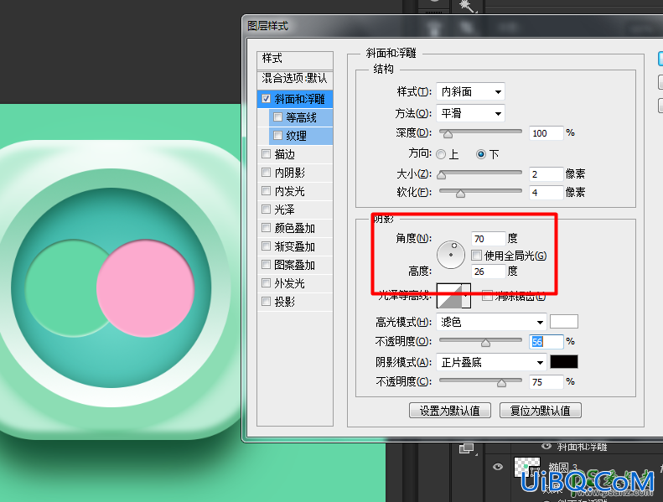Open the black shadow color swatch
The height and width of the screenshot is (502, 663).
click(563, 362)
